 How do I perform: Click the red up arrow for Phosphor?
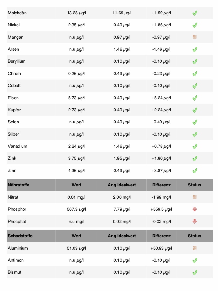pos(195,209)
